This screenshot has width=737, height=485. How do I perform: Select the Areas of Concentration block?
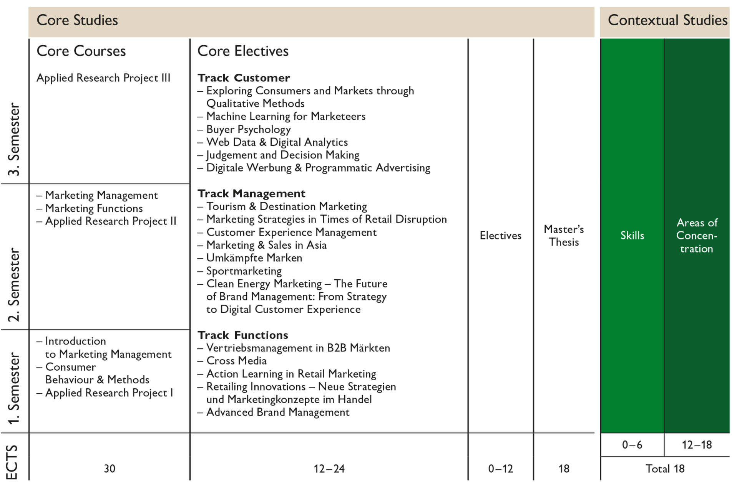697,236
